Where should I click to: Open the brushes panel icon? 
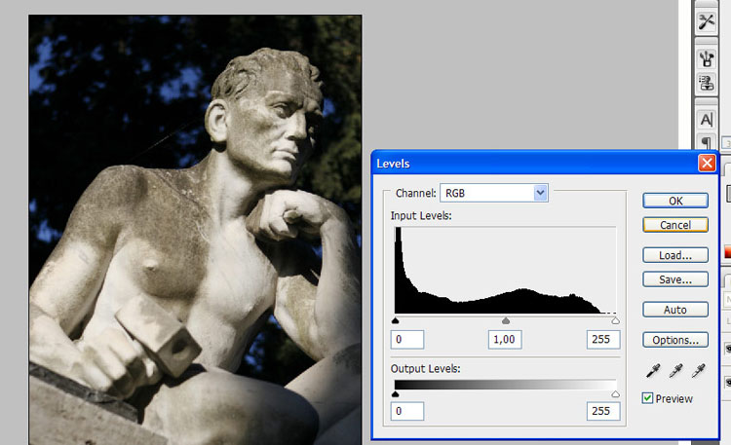click(x=707, y=58)
